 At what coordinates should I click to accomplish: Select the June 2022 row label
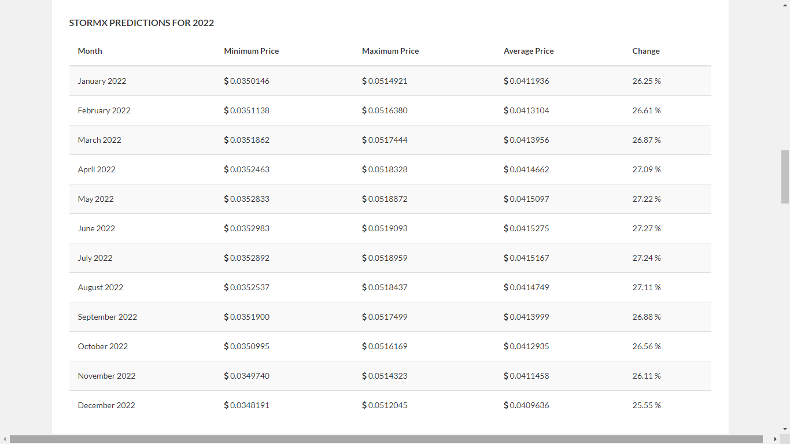click(x=96, y=228)
